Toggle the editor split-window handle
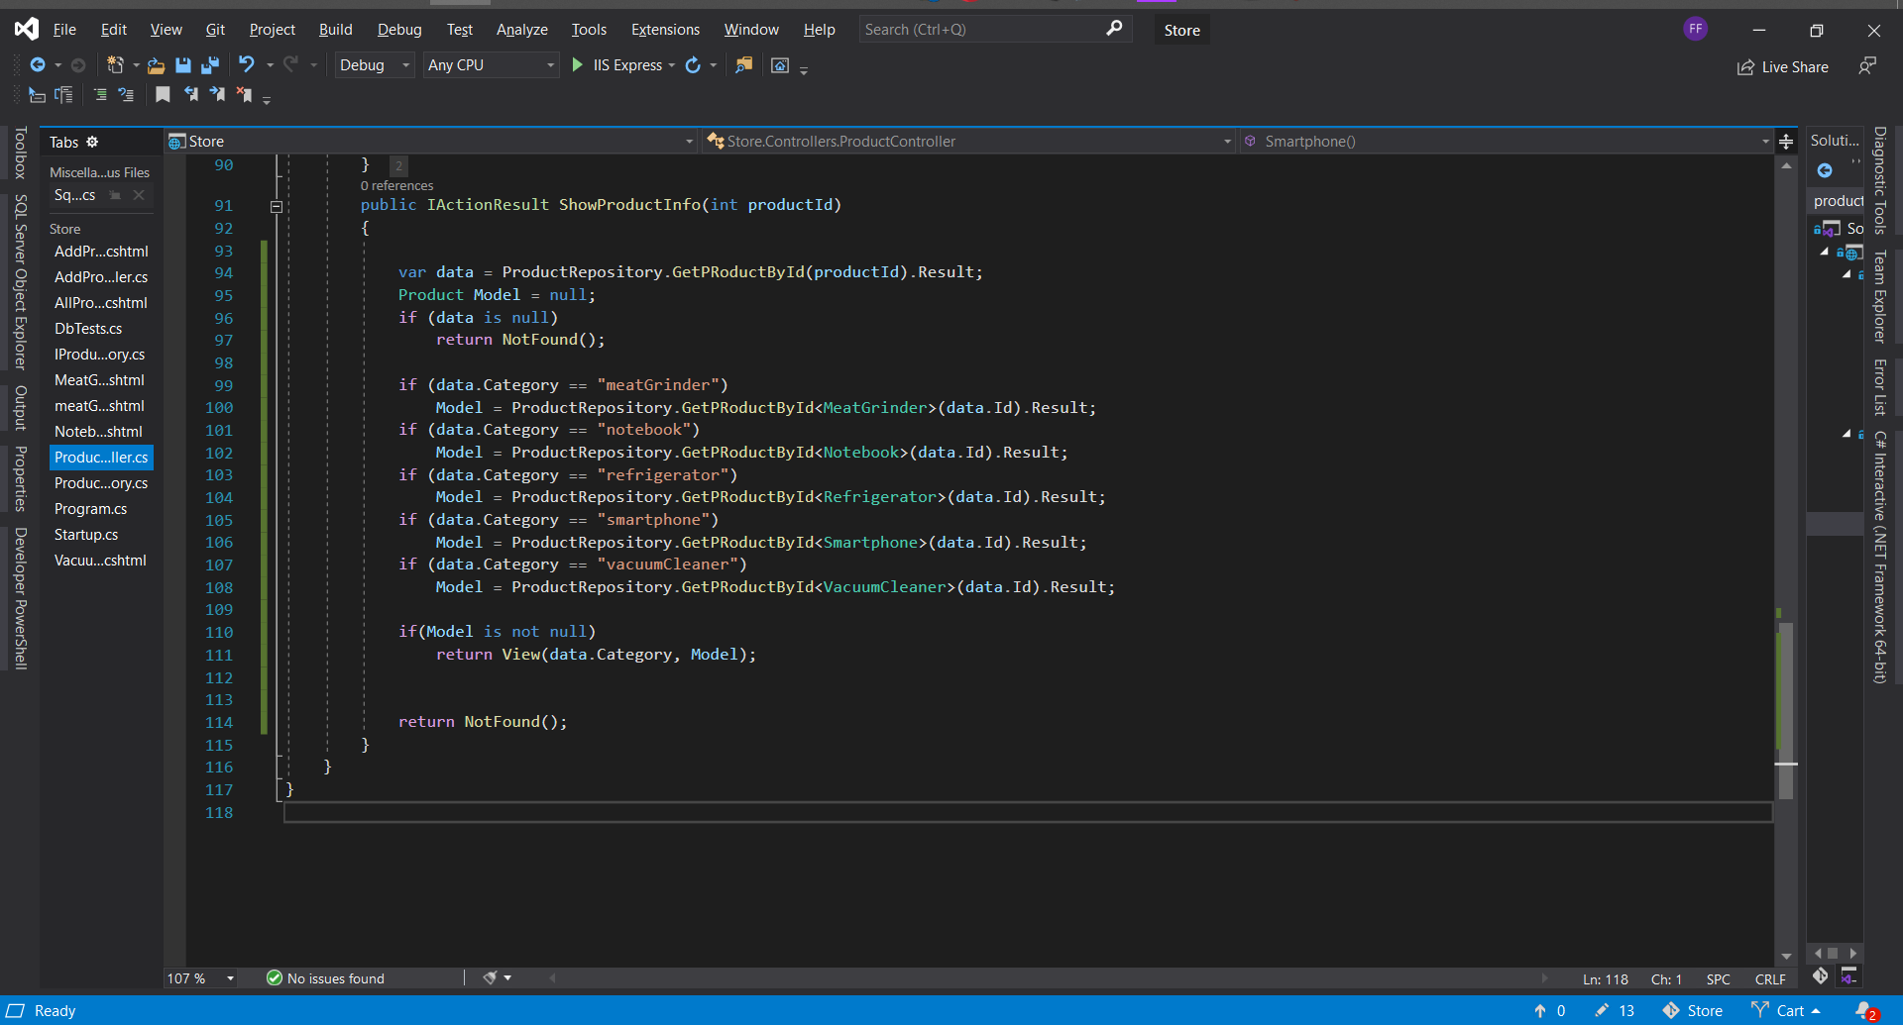Screen dimensions: 1903x1025 (1786, 142)
